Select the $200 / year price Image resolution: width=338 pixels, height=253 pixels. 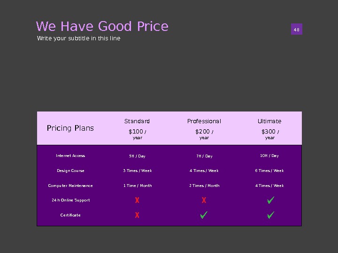pos(204,134)
